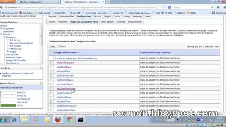Click the Firefox home icon
The image size is (226, 127).
coord(225,7)
